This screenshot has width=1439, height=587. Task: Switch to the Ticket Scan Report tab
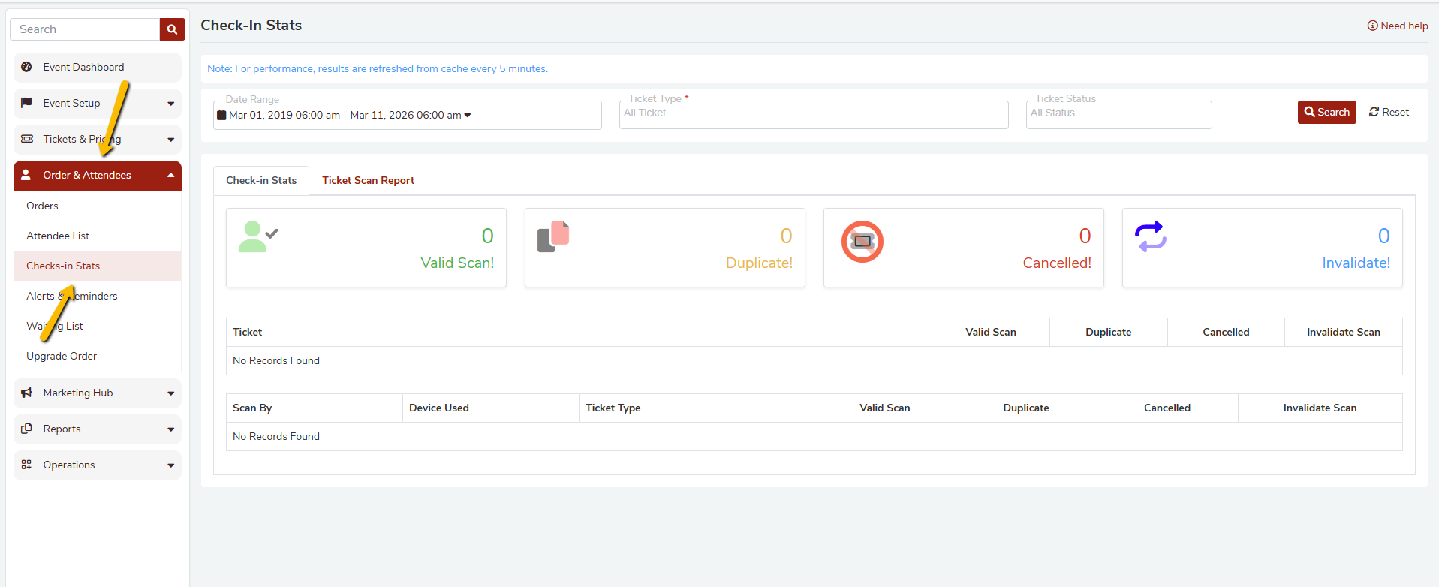368,180
